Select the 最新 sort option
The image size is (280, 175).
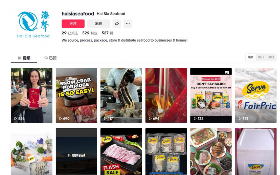[251, 57]
